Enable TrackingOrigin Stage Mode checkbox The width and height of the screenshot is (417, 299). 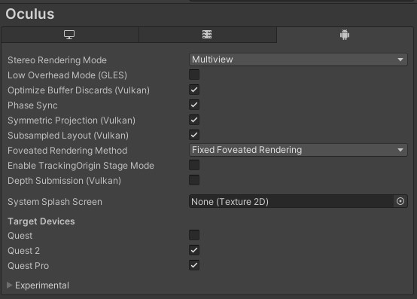[x=194, y=165]
